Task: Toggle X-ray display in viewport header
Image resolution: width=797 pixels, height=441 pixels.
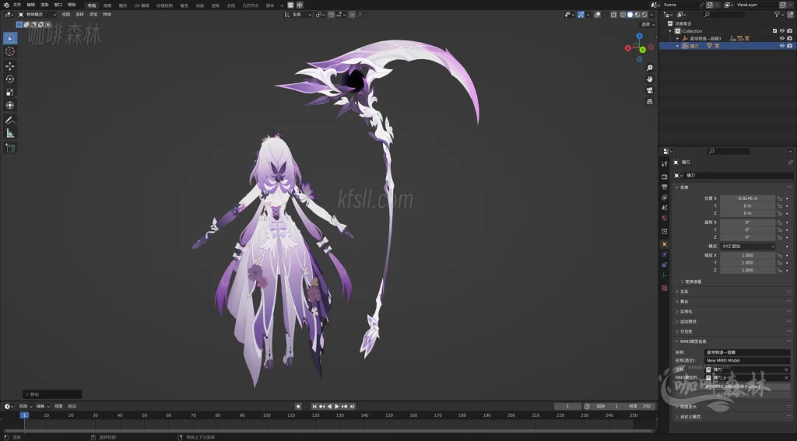Action: click(613, 15)
